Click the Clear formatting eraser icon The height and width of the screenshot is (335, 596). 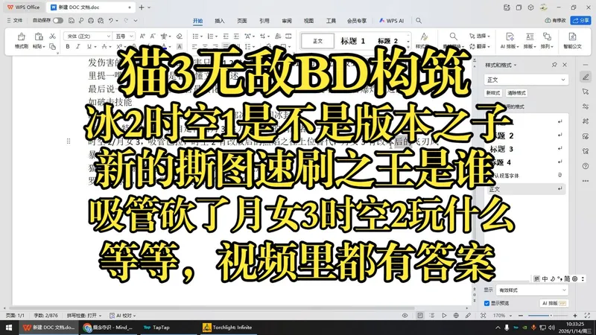pyautogui.click(x=180, y=36)
